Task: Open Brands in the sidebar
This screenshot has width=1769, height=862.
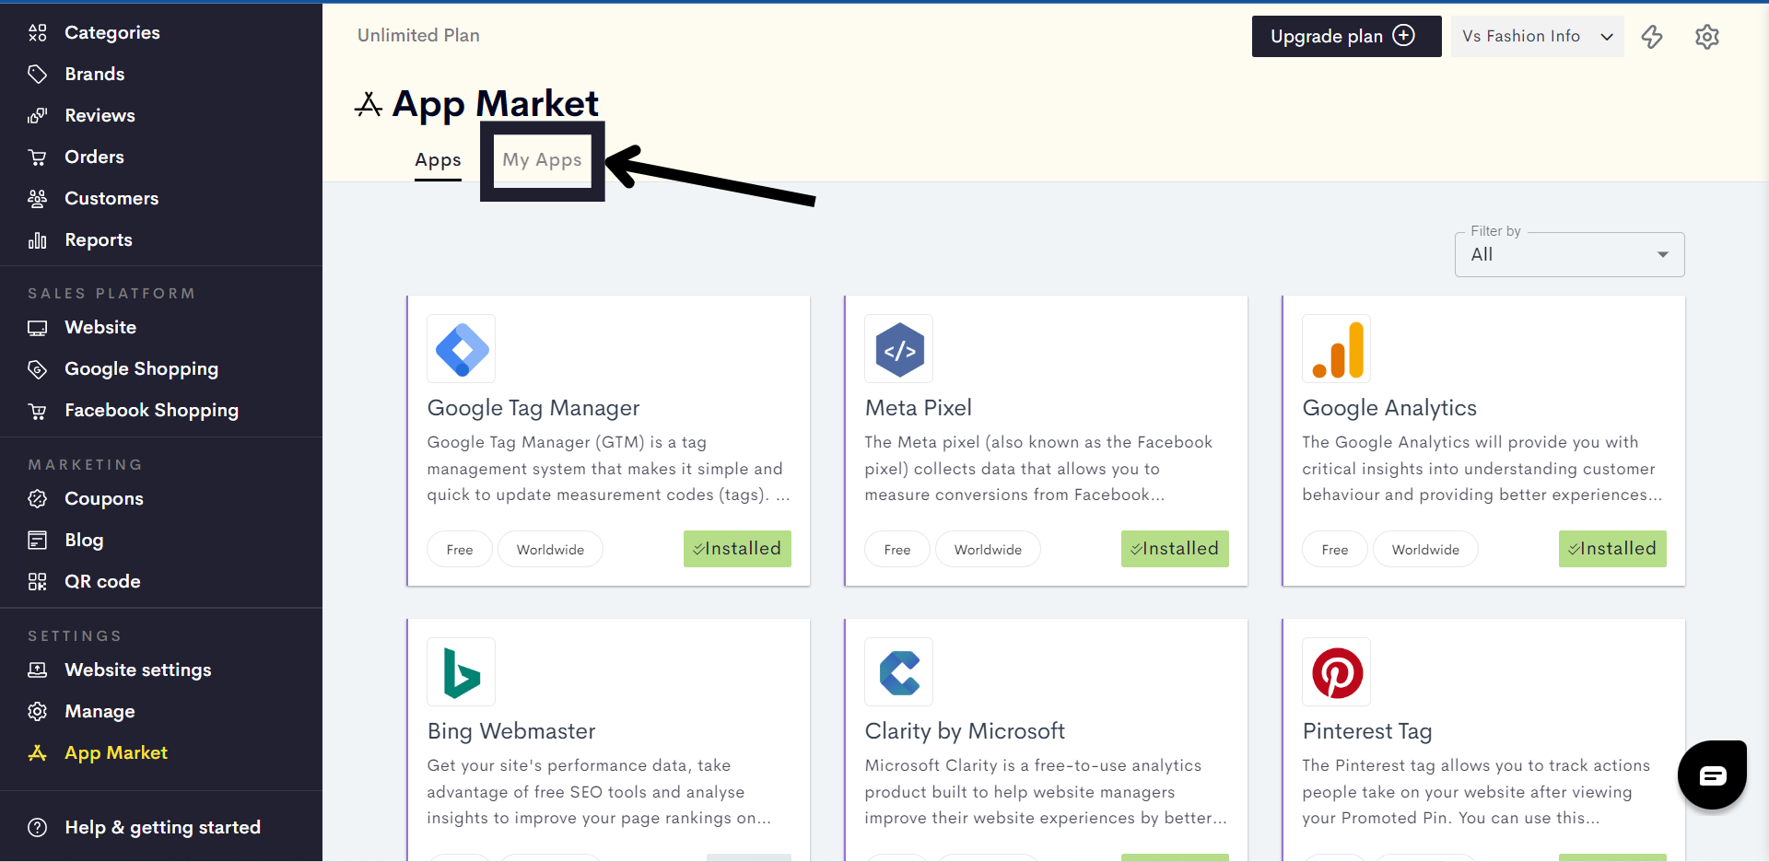Action: click(x=95, y=75)
